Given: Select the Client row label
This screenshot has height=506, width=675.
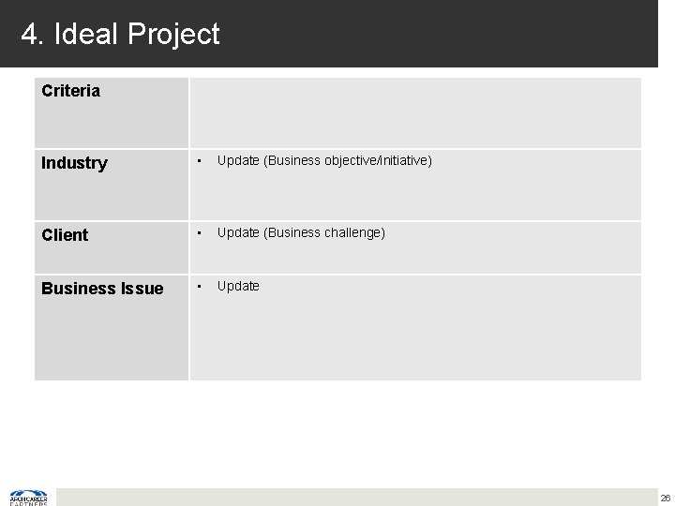Looking at the screenshot, I should pyautogui.click(x=65, y=235).
